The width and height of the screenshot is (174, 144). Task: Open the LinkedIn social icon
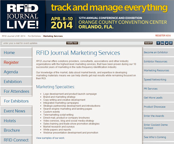[x=162, y=43]
